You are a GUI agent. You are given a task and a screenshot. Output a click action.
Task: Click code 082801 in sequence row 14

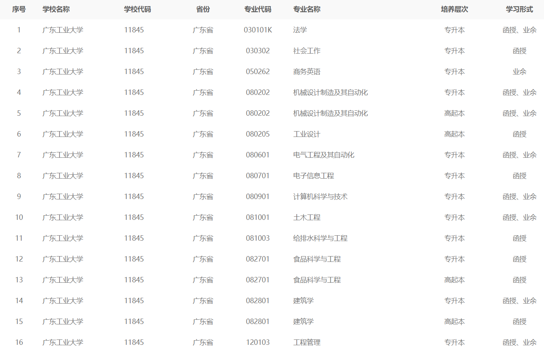[258, 301]
